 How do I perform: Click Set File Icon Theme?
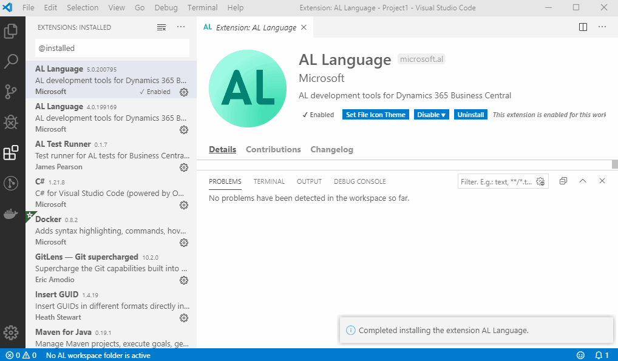coord(375,114)
